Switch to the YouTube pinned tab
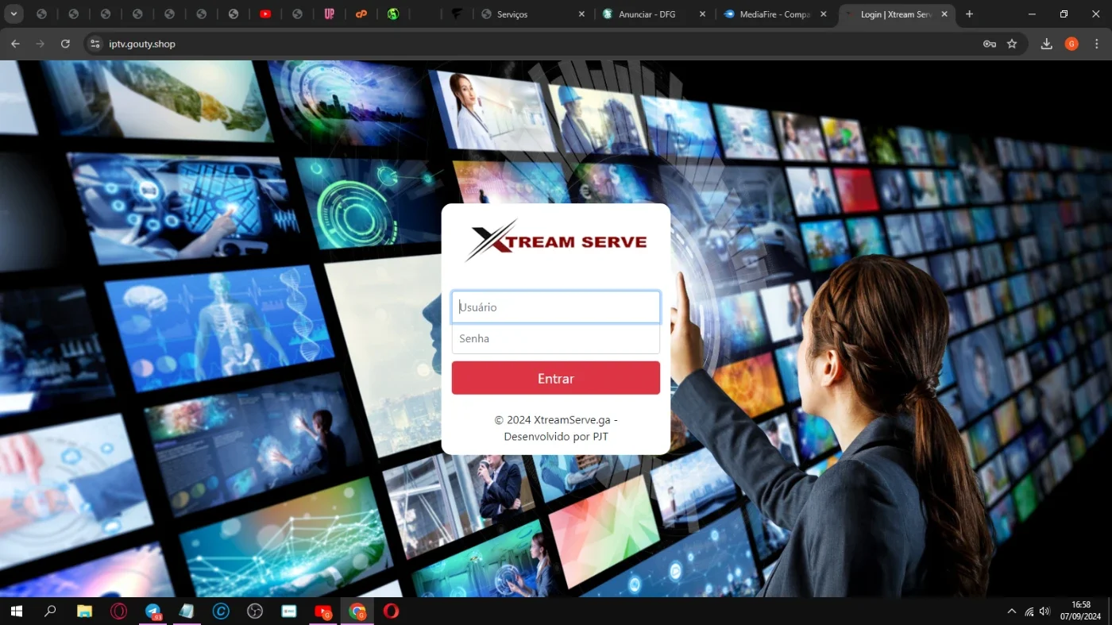Screen dimensions: 1112x625 point(265,14)
